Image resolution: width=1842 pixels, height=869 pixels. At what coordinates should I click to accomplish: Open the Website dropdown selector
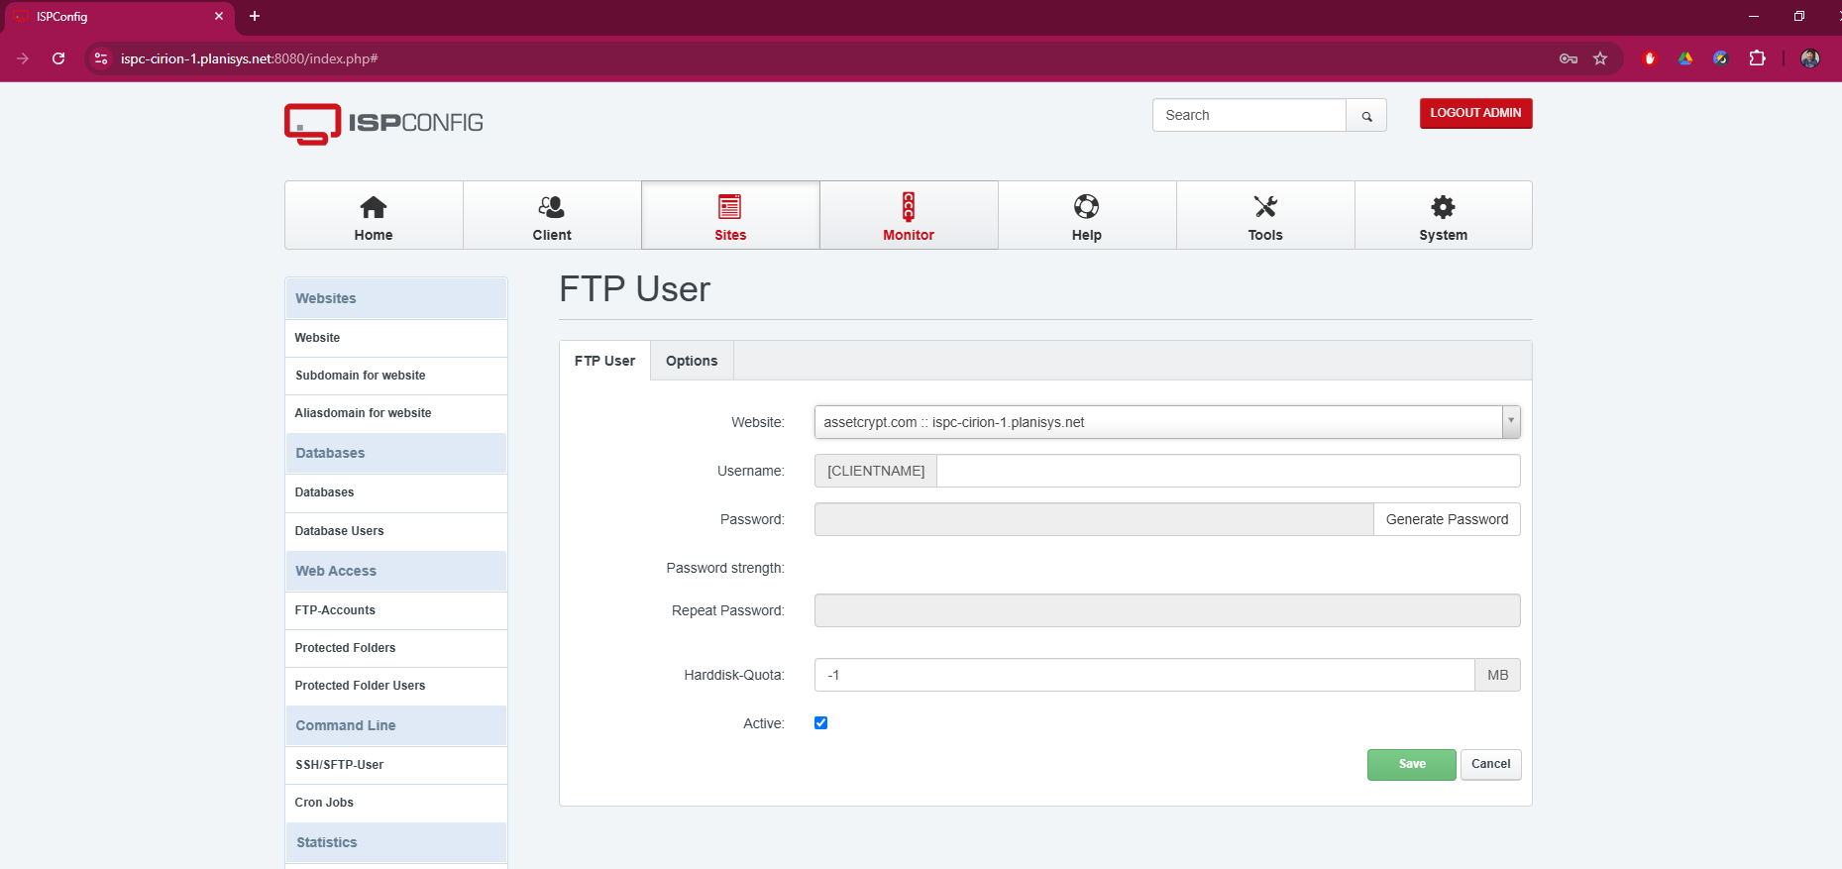coord(1167,422)
